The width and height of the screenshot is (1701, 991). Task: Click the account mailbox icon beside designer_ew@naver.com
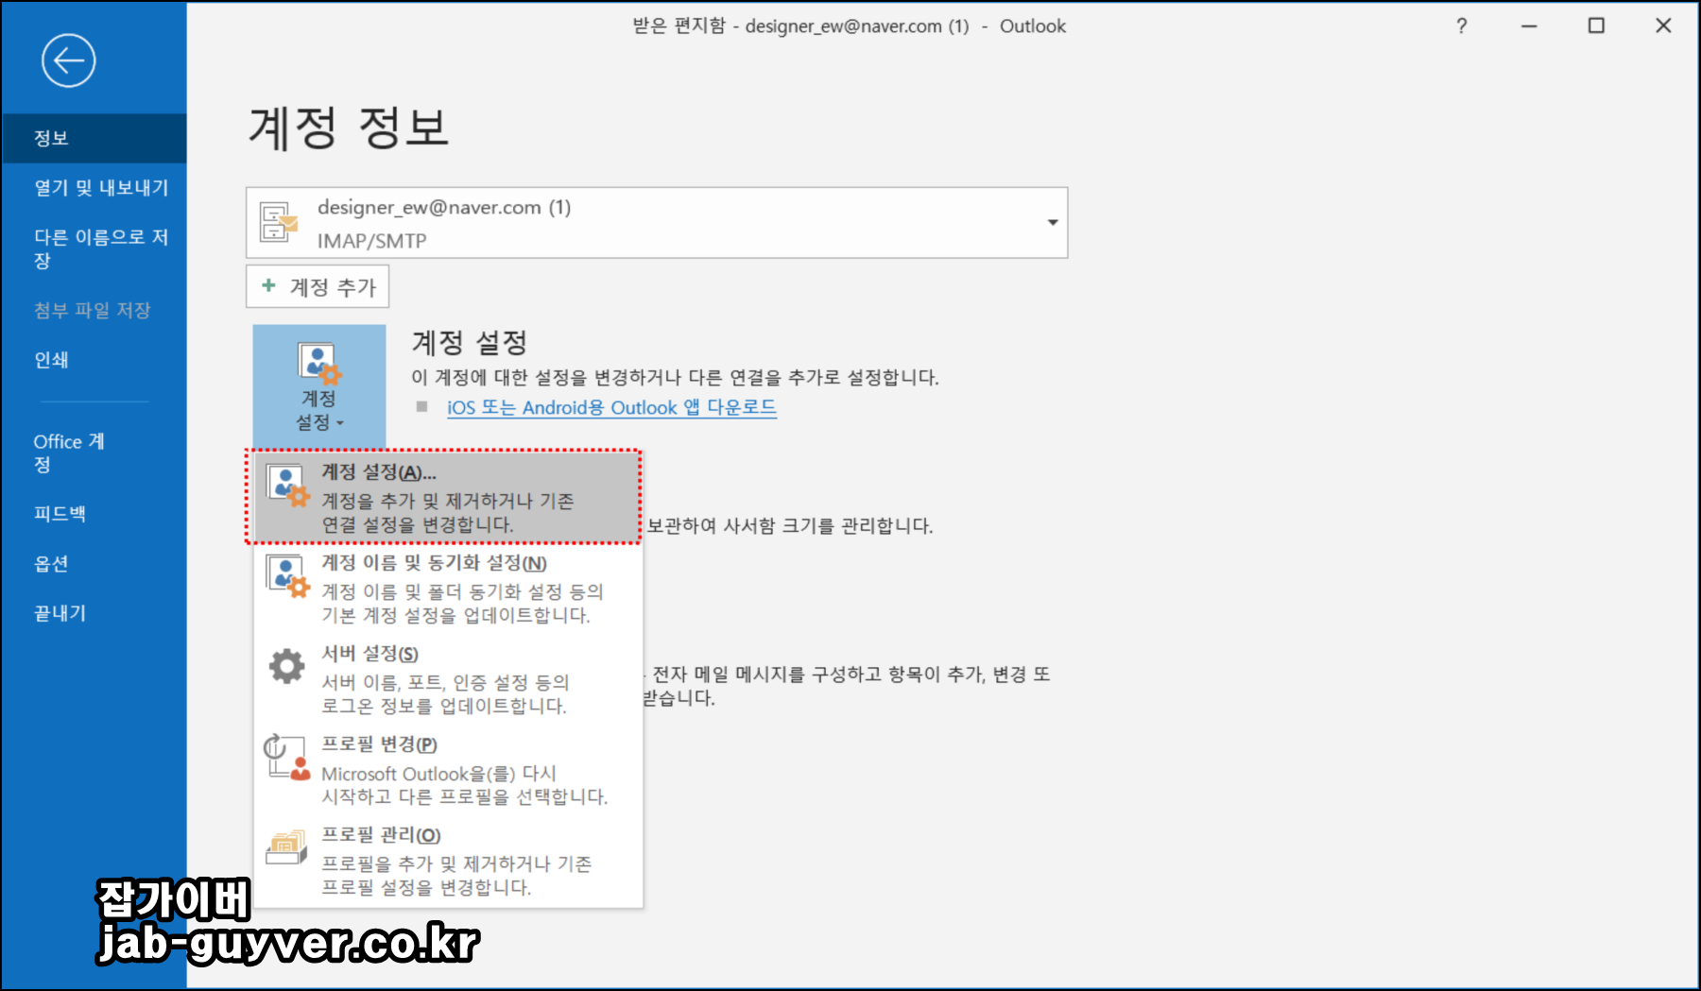[279, 222]
